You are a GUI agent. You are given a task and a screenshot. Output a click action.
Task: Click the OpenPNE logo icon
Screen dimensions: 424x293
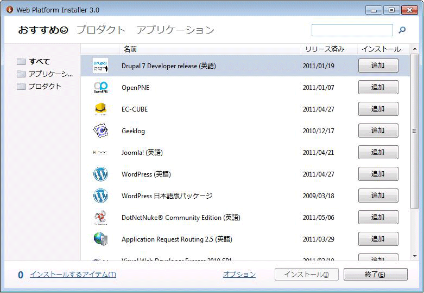pyautogui.click(x=100, y=87)
